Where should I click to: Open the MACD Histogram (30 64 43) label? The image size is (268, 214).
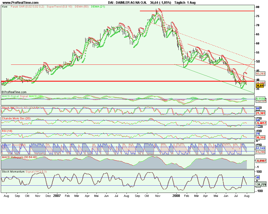pos(20,157)
